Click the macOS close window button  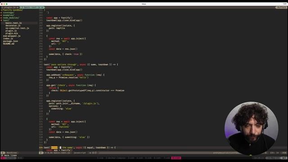(x=2, y=4)
